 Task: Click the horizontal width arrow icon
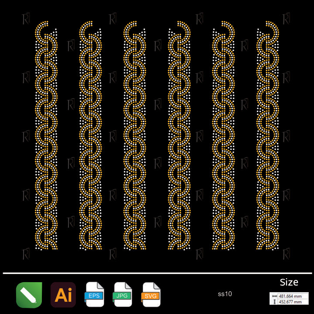273,295
